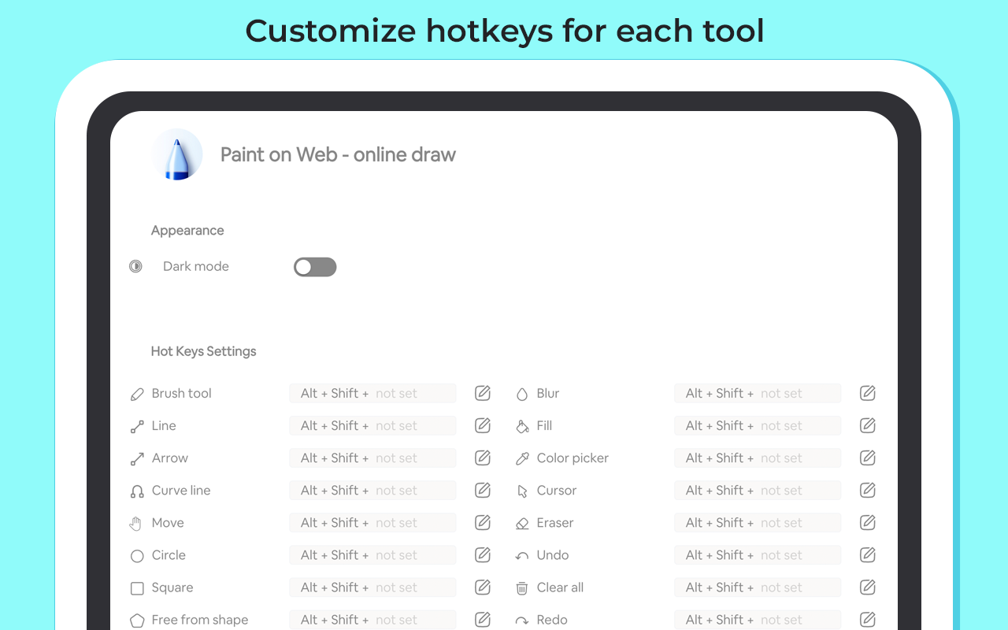Focus the Curve line hotkey field

point(372,490)
